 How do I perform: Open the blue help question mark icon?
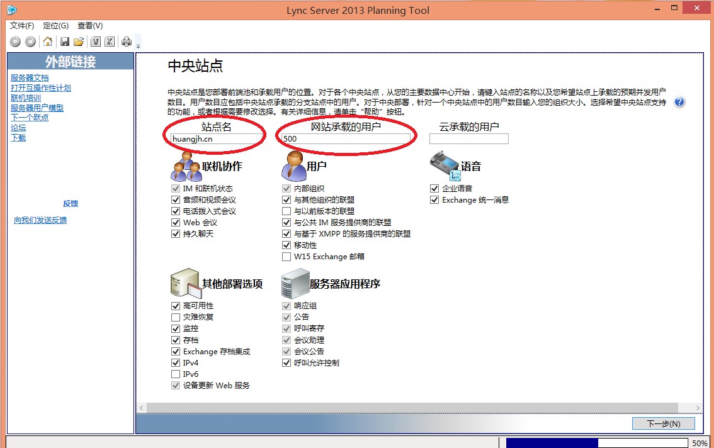click(679, 102)
